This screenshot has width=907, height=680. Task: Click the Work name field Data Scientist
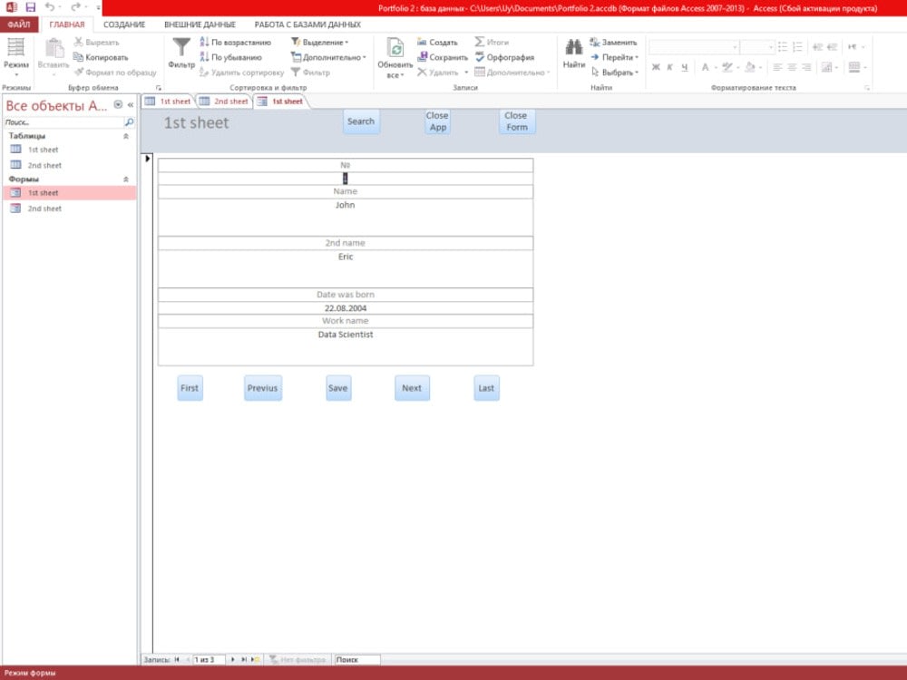346,346
